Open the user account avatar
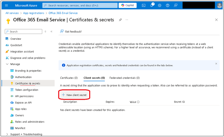Screen dimensions: 224x137 tap(219, 6)
